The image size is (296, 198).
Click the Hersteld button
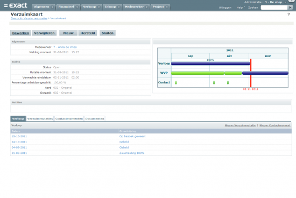(88, 33)
